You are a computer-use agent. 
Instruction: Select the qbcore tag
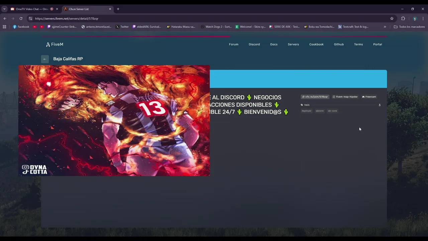point(320,111)
